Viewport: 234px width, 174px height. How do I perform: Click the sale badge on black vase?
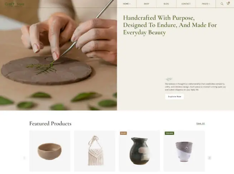click(x=123, y=133)
